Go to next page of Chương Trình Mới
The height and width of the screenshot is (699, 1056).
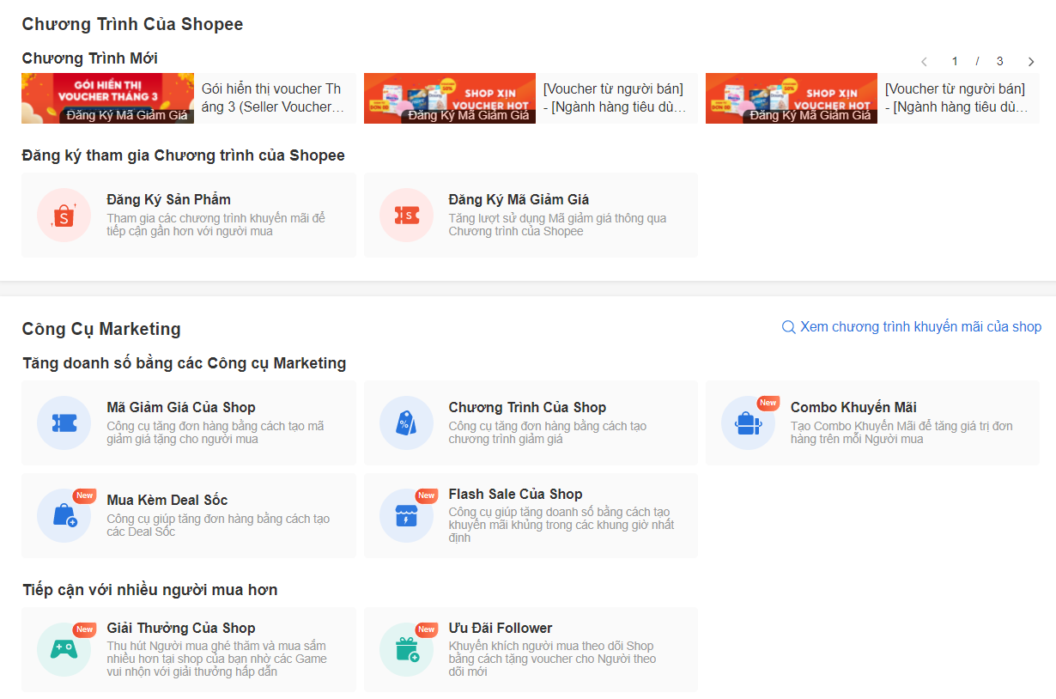(x=1030, y=62)
